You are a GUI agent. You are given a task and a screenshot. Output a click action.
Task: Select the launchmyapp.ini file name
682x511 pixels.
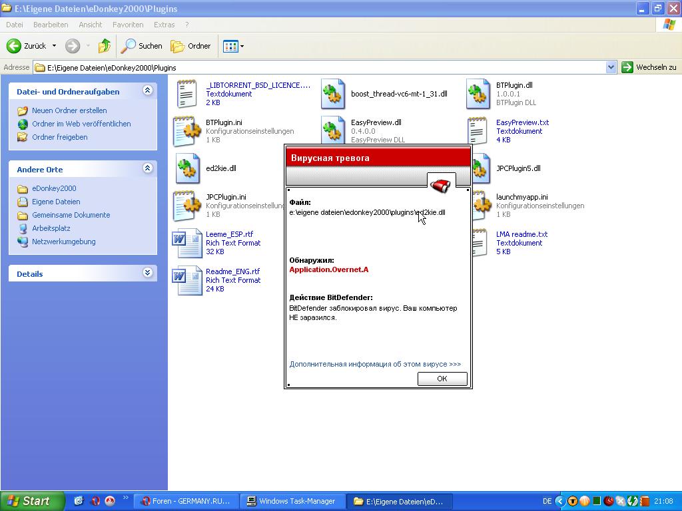coord(521,197)
